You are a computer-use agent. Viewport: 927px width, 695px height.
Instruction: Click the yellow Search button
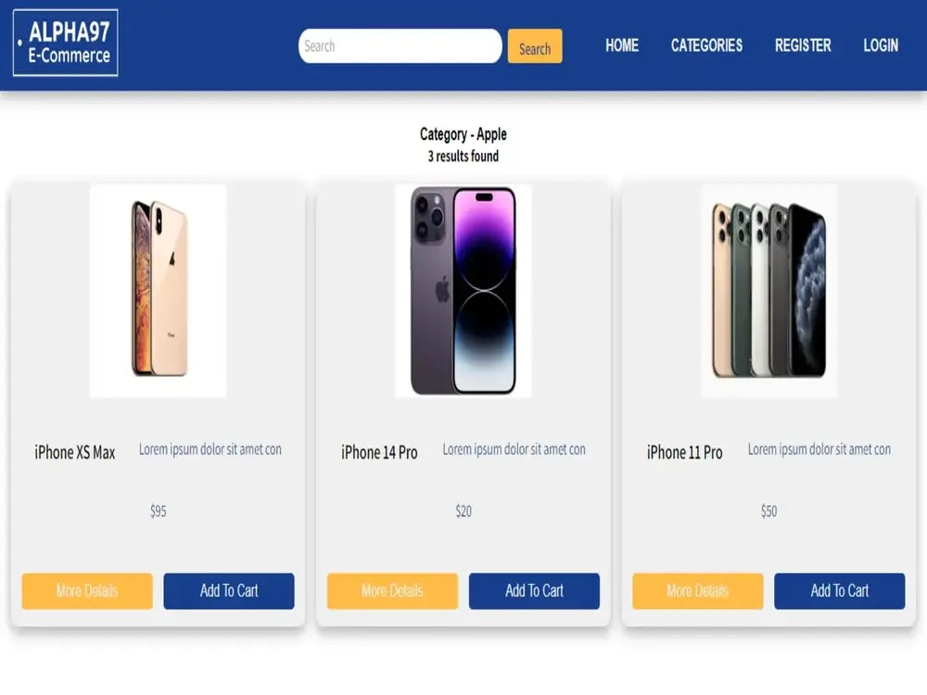535,46
